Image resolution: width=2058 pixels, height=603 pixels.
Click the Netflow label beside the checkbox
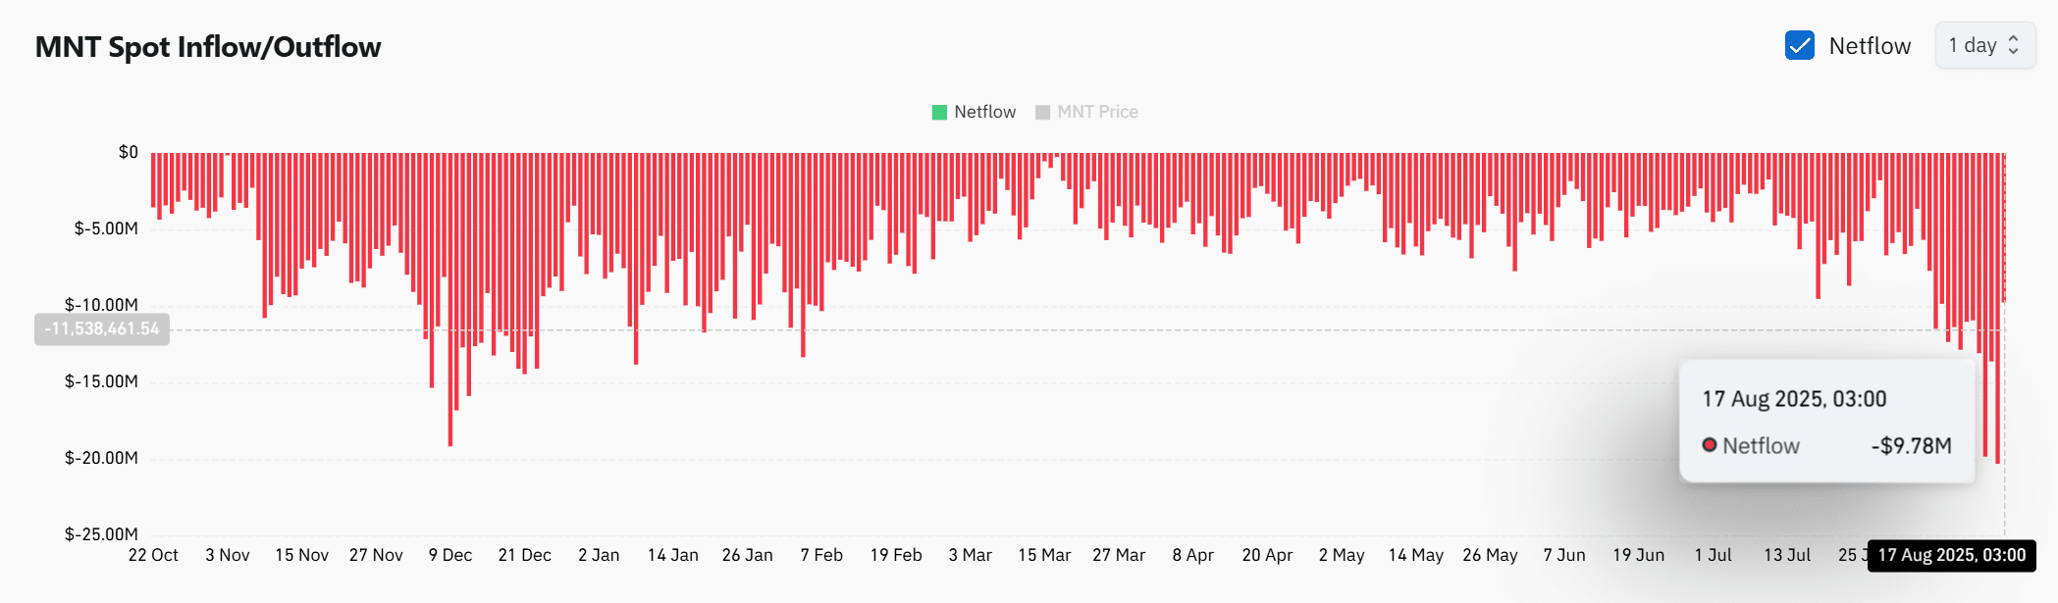click(x=1870, y=46)
